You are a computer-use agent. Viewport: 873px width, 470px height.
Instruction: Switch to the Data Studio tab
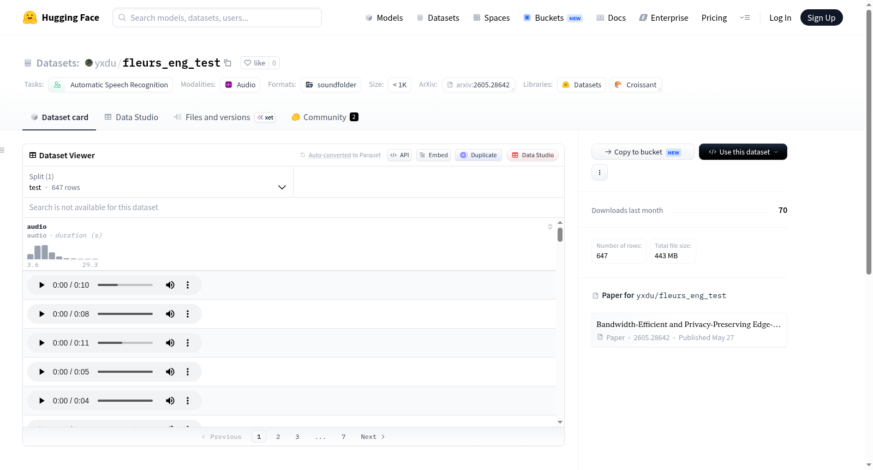click(x=131, y=117)
